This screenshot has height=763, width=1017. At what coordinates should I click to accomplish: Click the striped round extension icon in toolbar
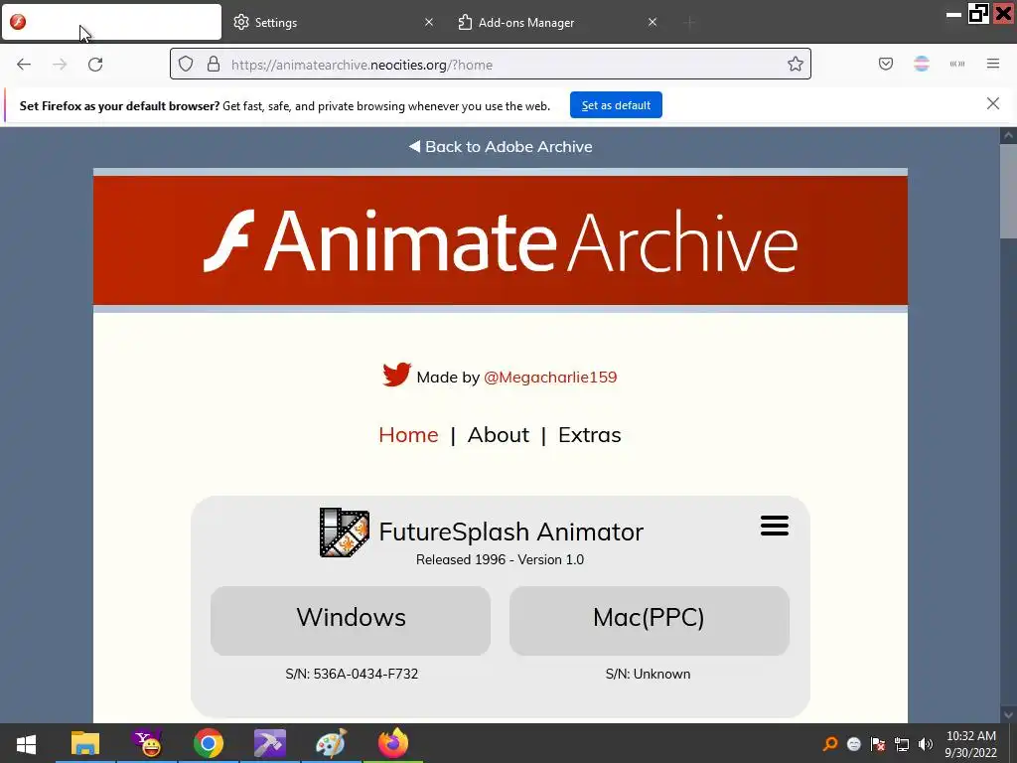click(922, 64)
